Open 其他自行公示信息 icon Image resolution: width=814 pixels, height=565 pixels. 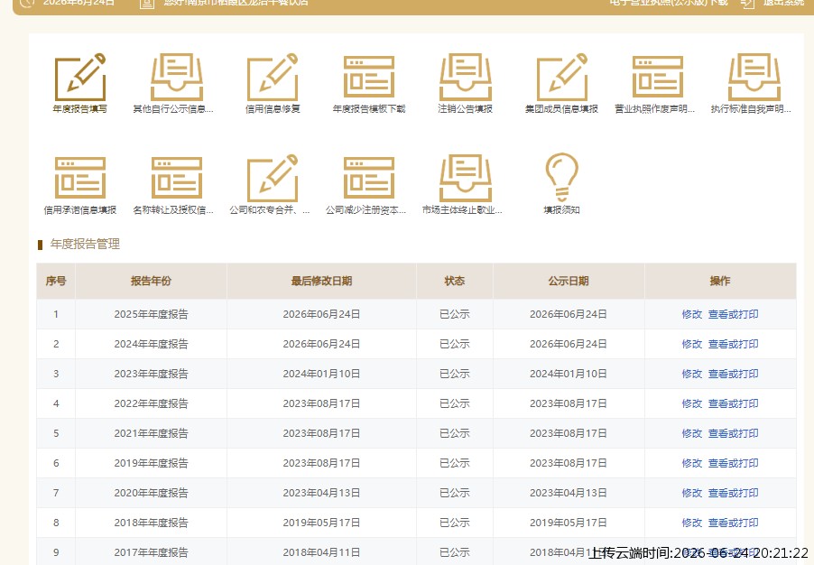177,78
